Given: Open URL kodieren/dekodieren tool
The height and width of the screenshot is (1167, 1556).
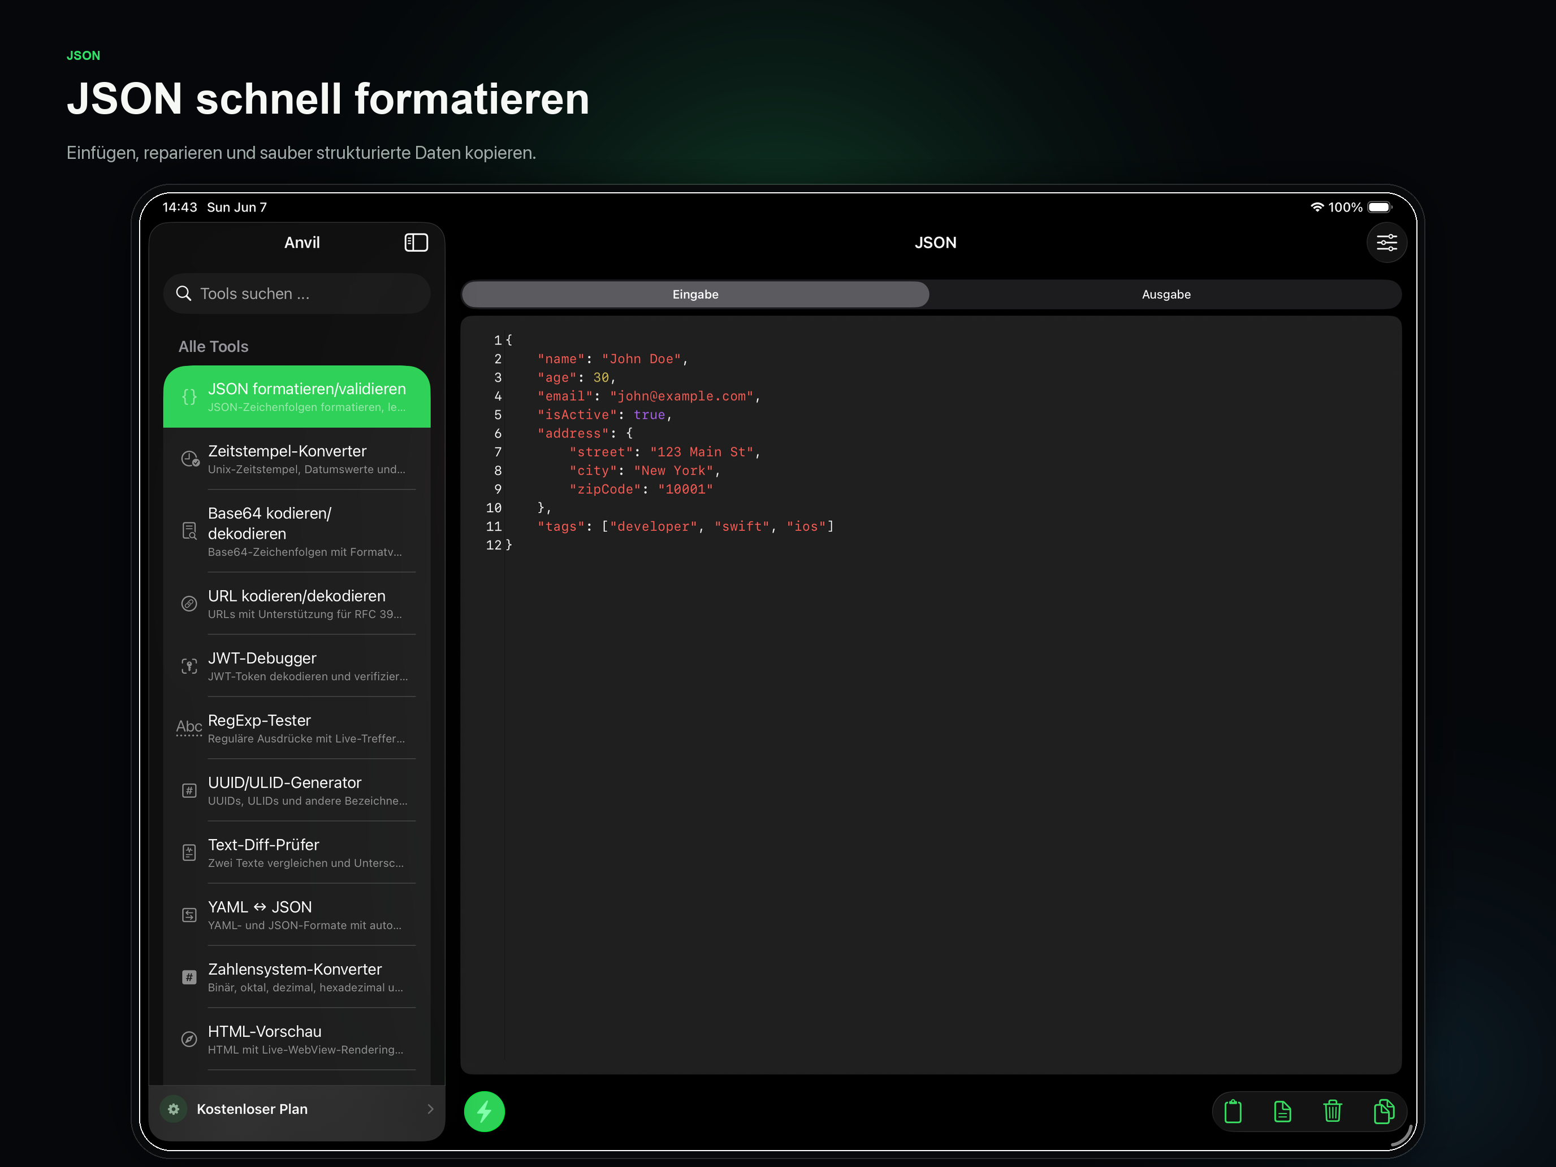Looking at the screenshot, I should (297, 603).
